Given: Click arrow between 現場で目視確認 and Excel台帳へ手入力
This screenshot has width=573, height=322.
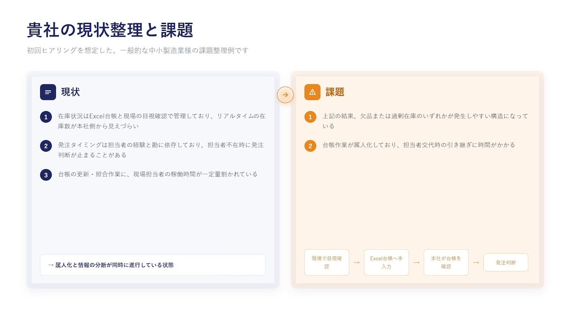Looking at the screenshot, I should click(x=356, y=262).
